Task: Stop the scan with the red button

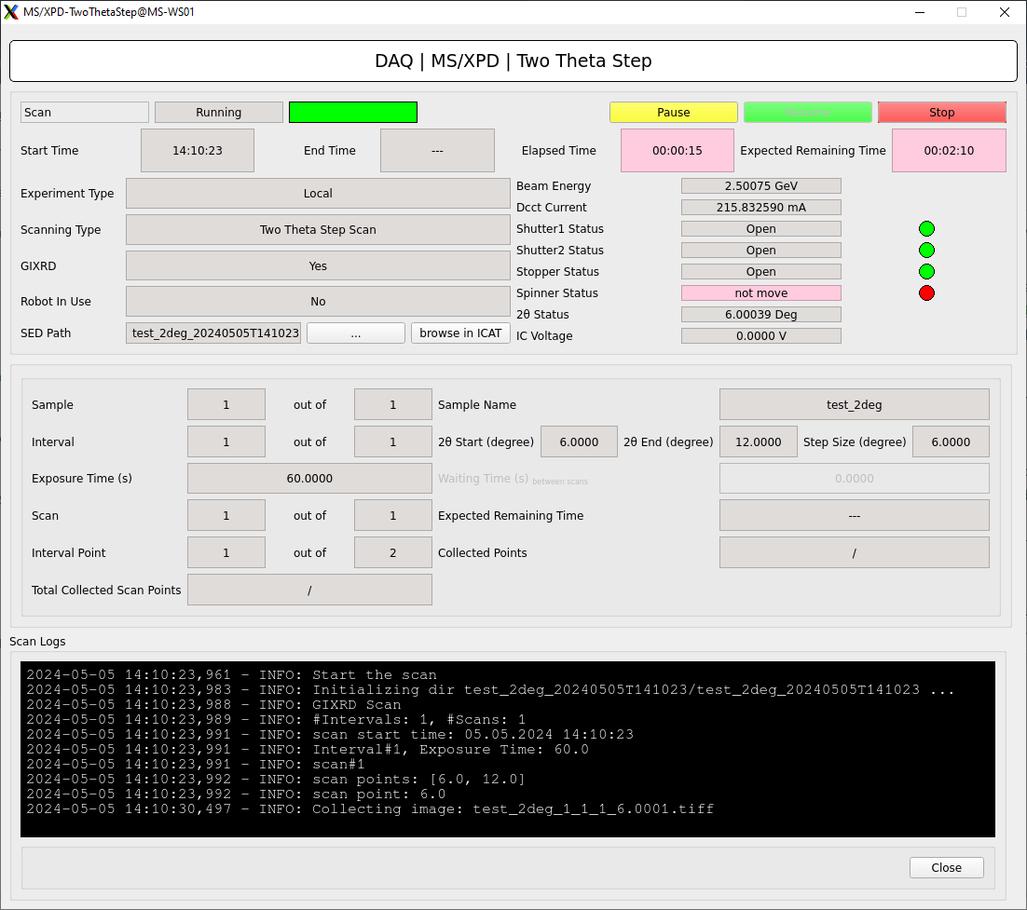Action: click(x=942, y=112)
